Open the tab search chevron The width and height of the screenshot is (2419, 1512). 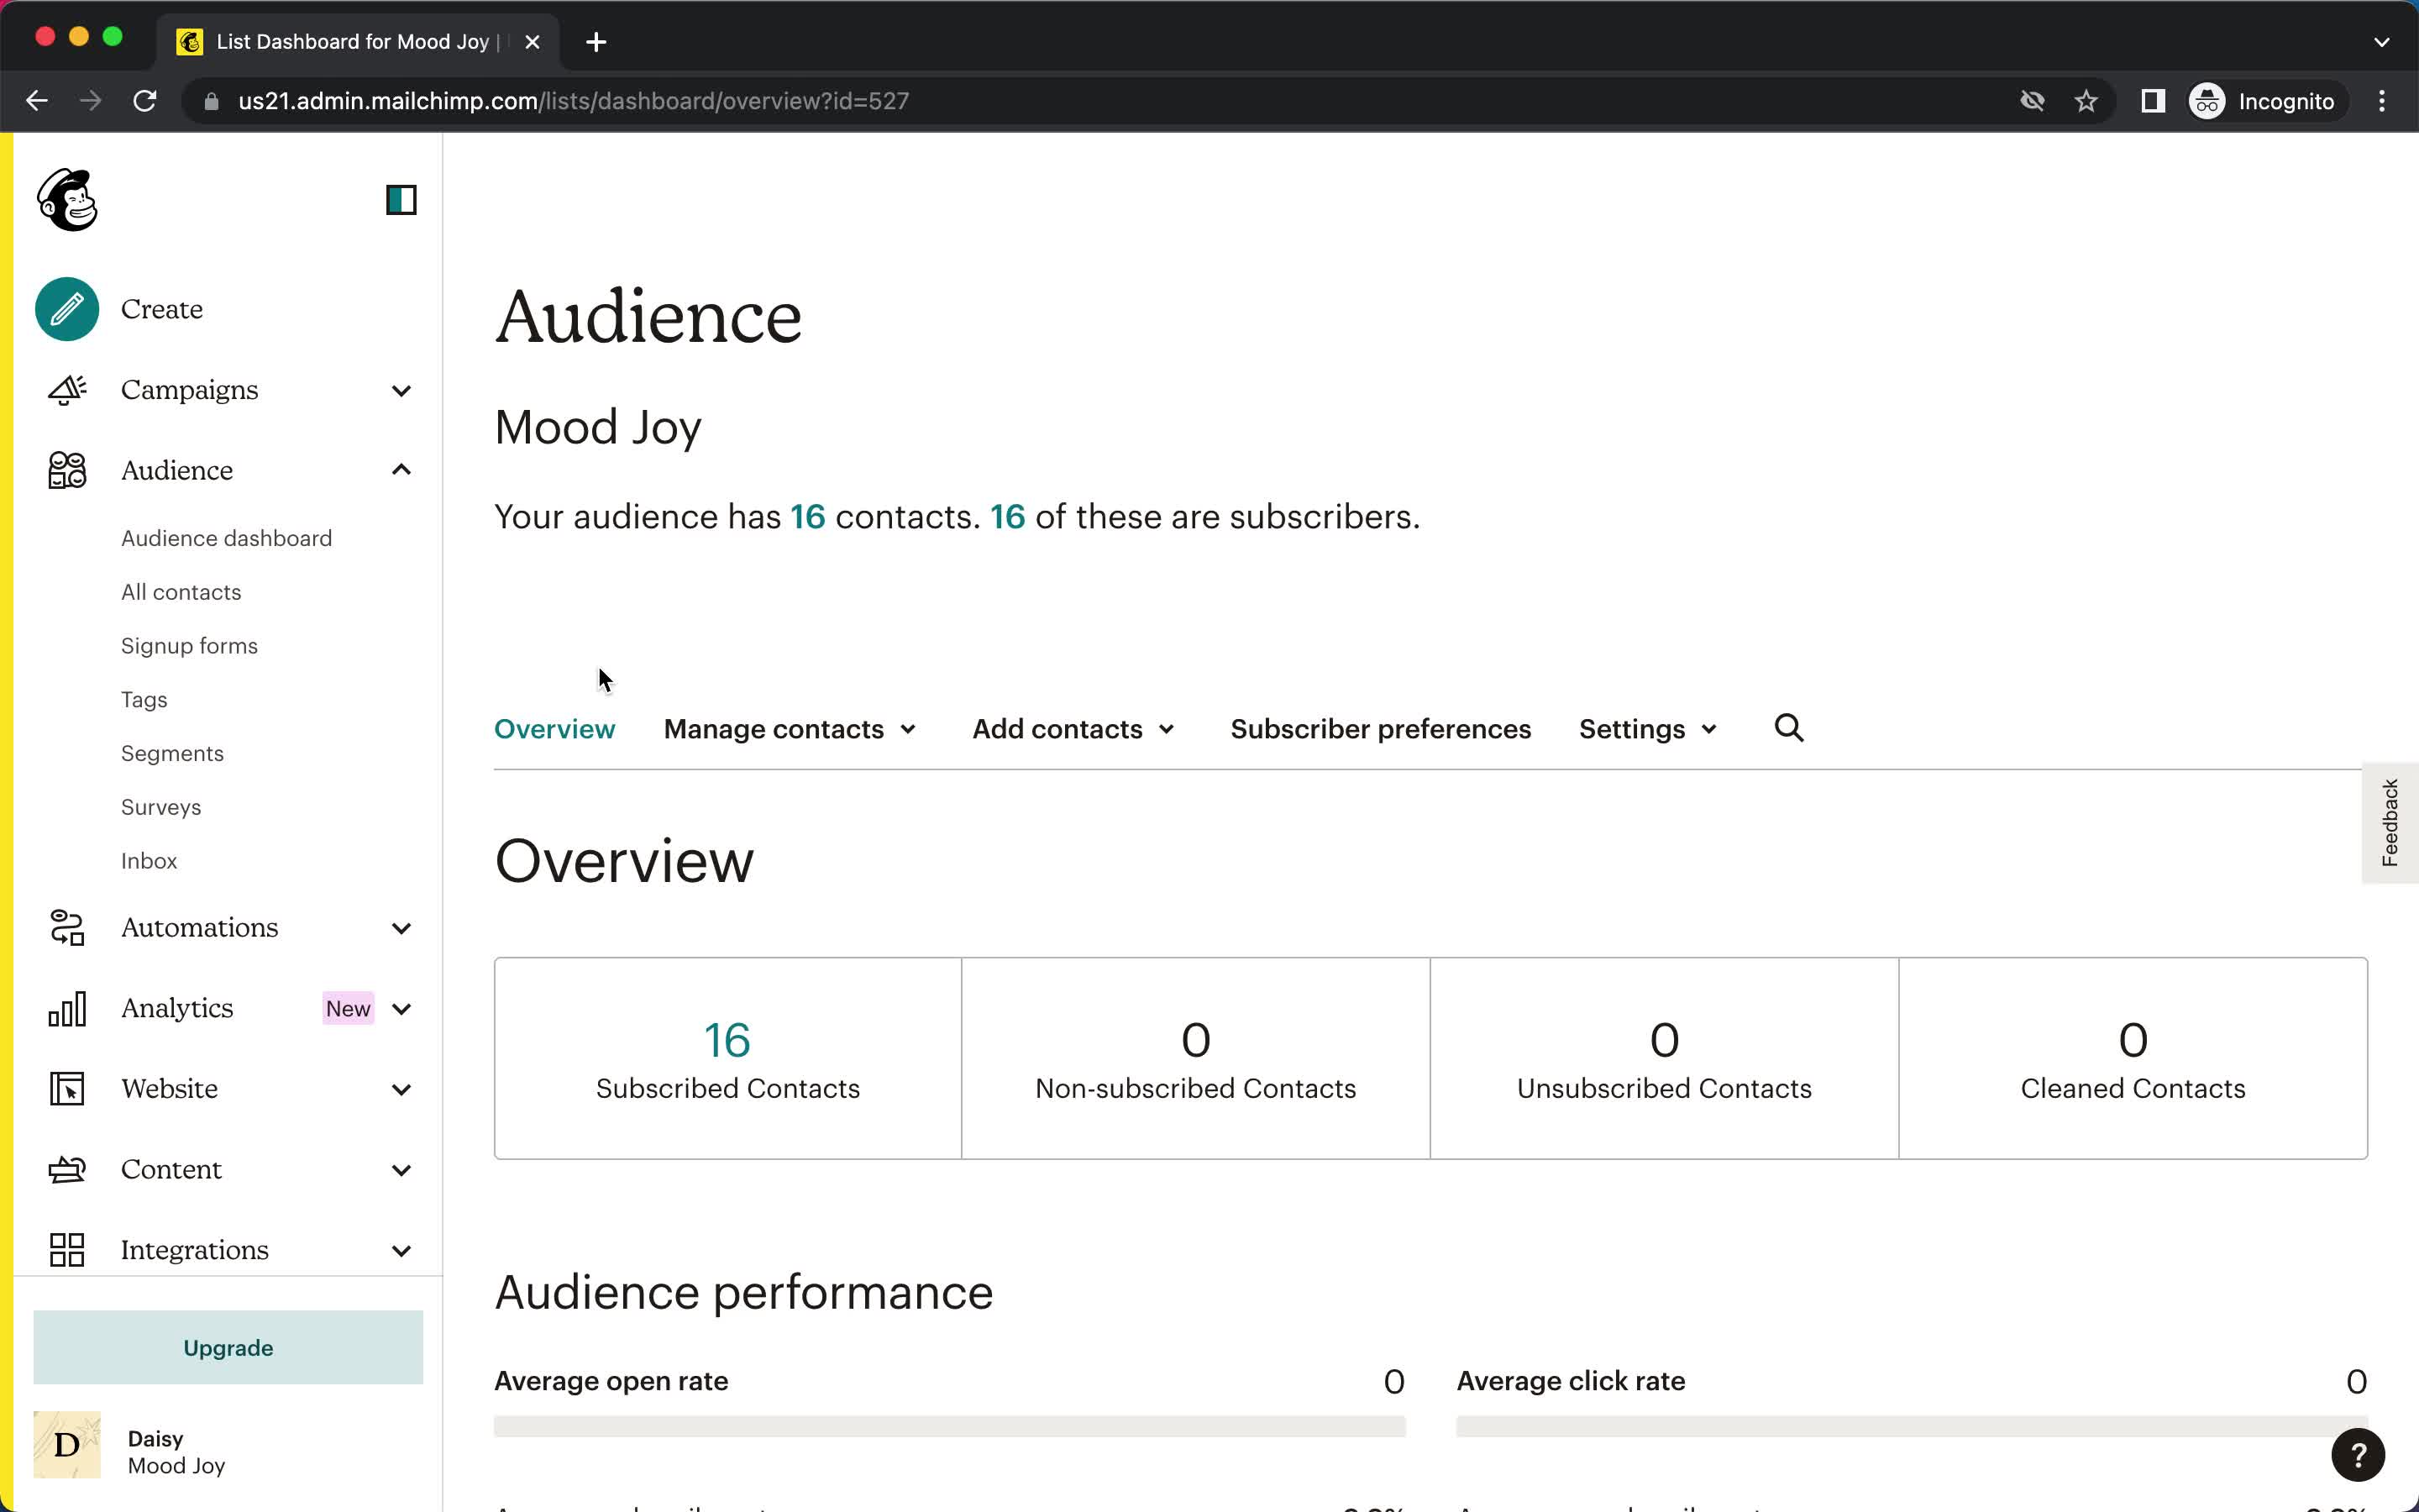(x=2382, y=42)
